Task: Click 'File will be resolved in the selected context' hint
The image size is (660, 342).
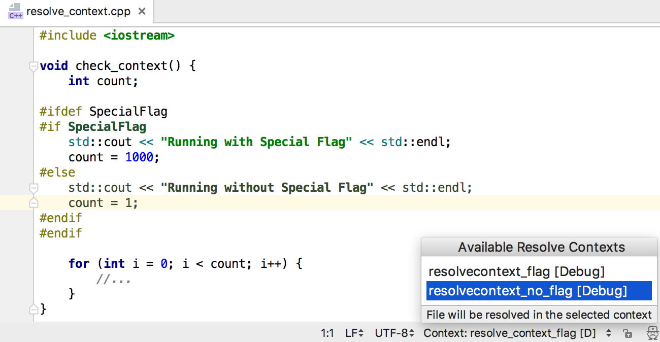Action: tap(539, 315)
